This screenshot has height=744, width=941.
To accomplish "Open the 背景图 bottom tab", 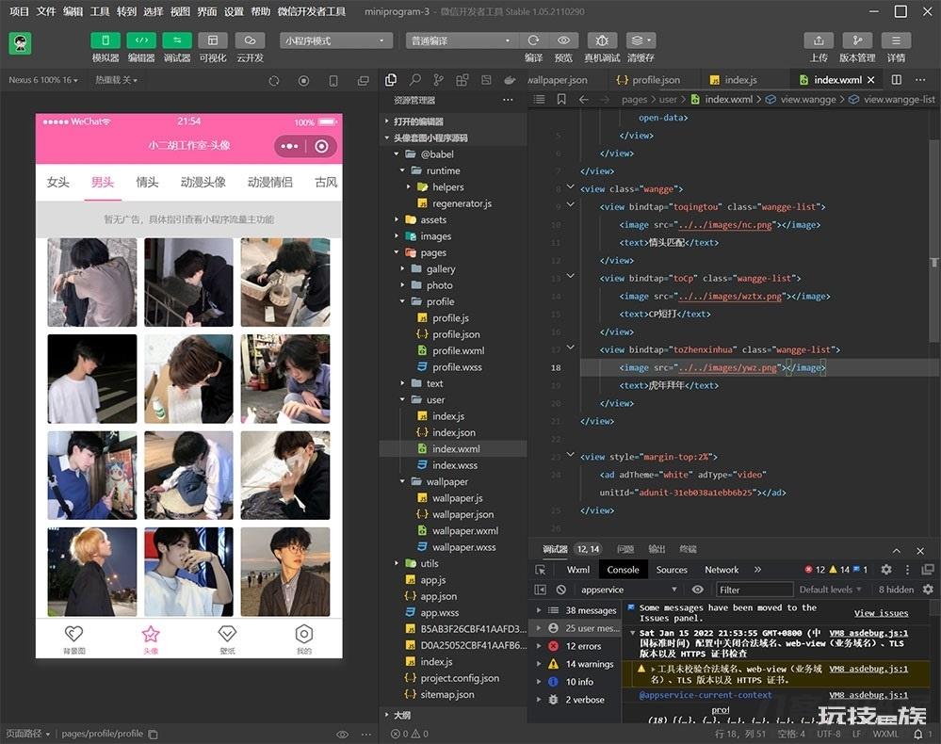I will [73, 639].
